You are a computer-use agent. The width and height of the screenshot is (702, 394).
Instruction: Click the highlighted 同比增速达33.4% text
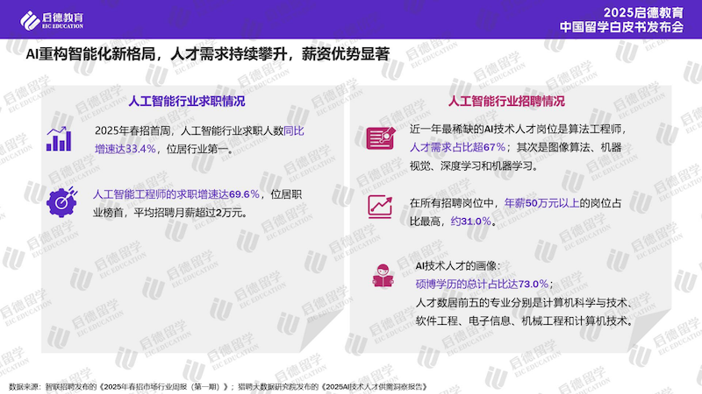coord(125,149)
